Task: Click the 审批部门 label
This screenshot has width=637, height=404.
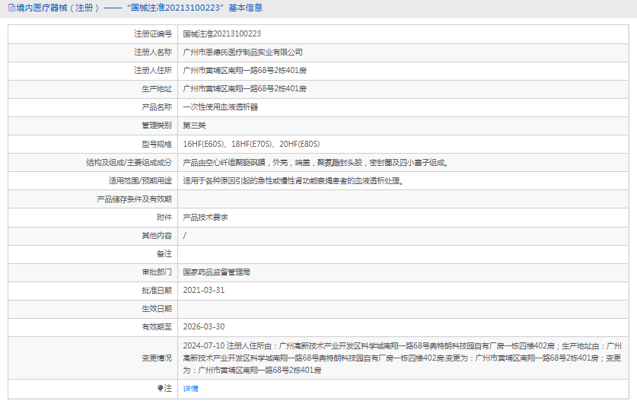Action: point(157,272)
